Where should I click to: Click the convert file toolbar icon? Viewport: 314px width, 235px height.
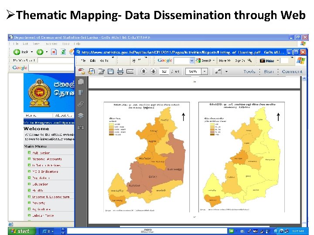91,71
